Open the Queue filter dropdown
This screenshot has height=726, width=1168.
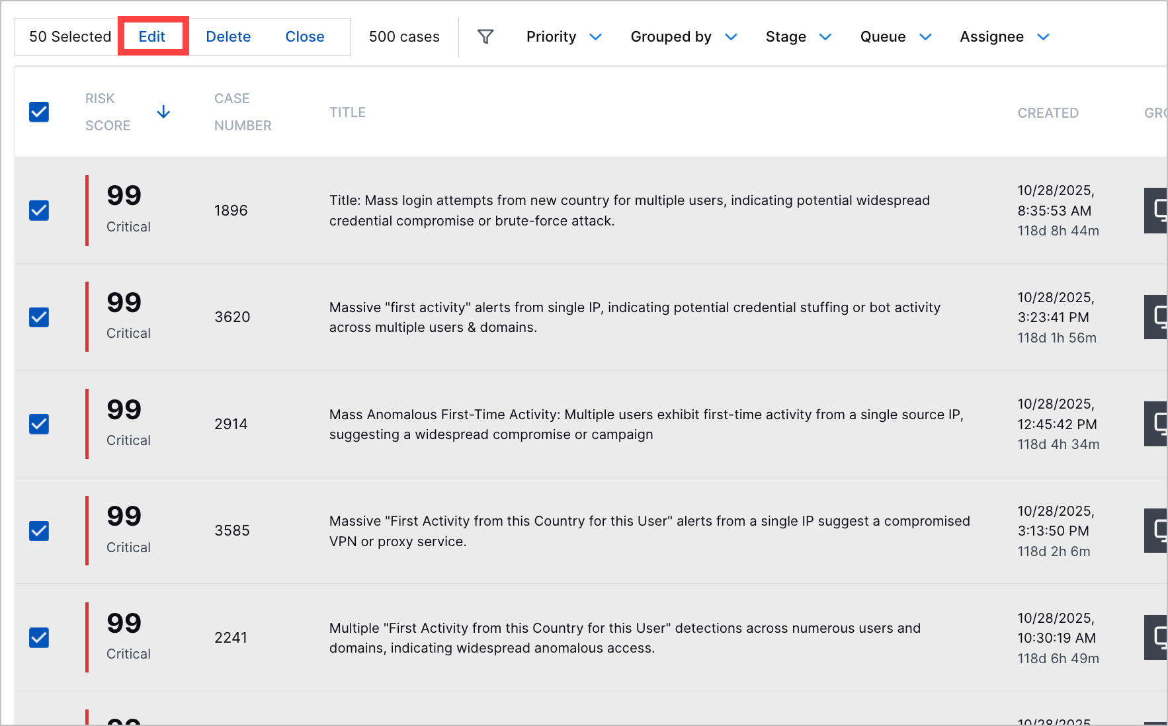click(896, 37)
